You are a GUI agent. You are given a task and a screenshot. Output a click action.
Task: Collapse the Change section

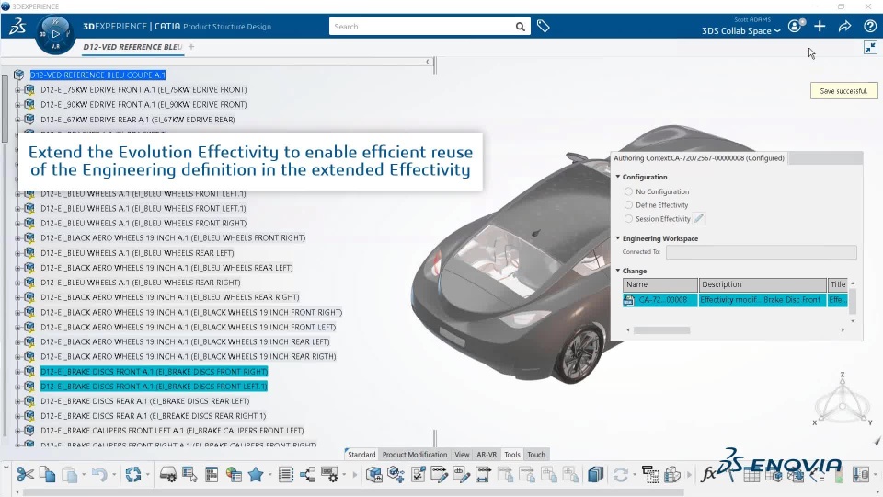pos(618,271)
